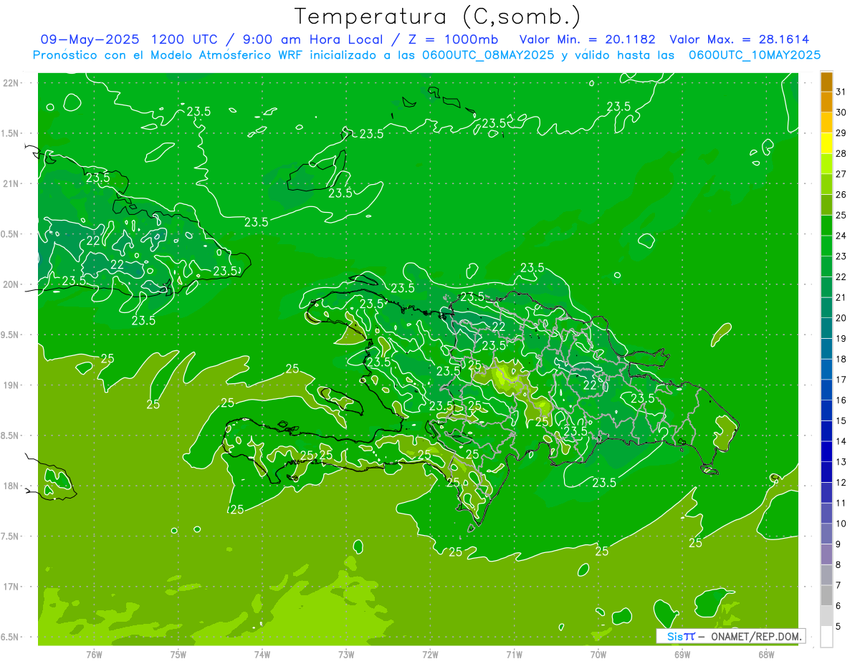Click the "SisTT – ONAMET/REP.DOM." credit label
The image size is (860, 664).
(x=732, y=636)
